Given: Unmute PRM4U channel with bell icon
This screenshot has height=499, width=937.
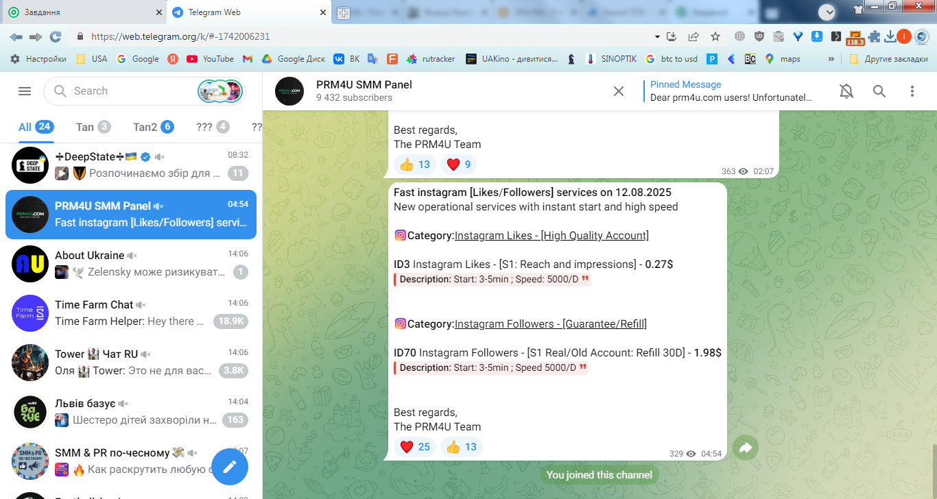Looking at the screenshot, I should point(846,91).
